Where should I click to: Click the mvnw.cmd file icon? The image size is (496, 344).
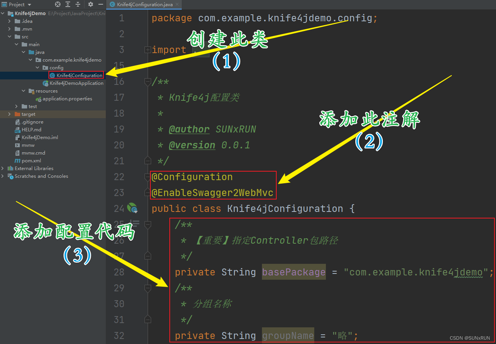click(17, 153)
